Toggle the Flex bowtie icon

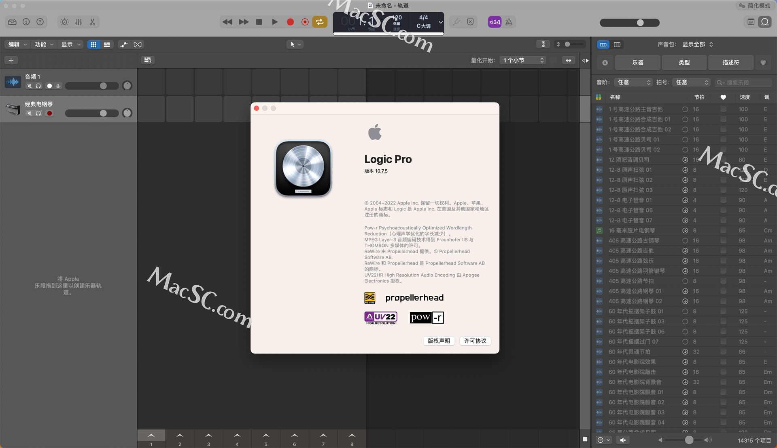138,44
